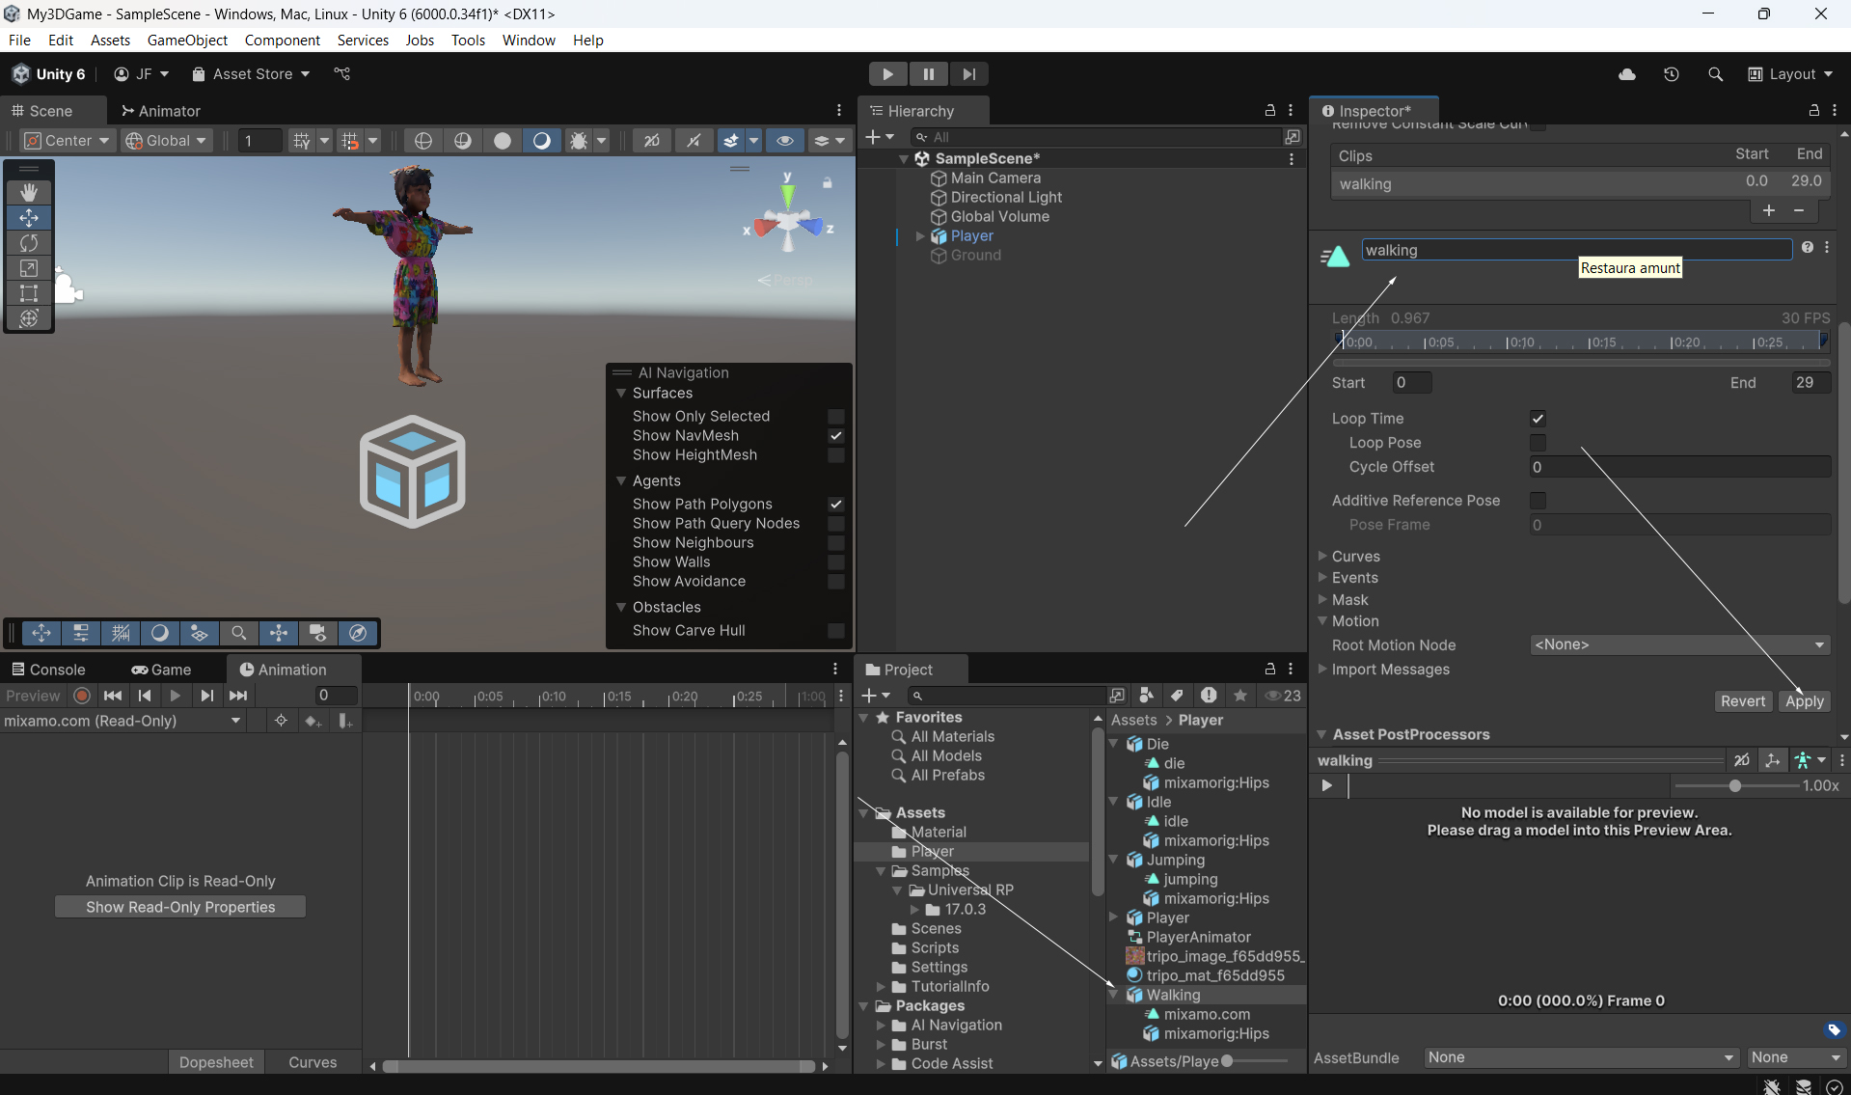This screenshot has height=1095, width=1851.
Task: Open Unity Cloud icon in top bar
Action: click(x=1627, y=74)
